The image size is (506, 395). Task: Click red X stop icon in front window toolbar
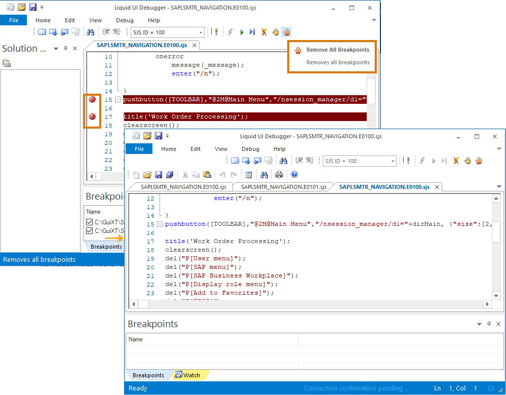(x=456, y=161)
